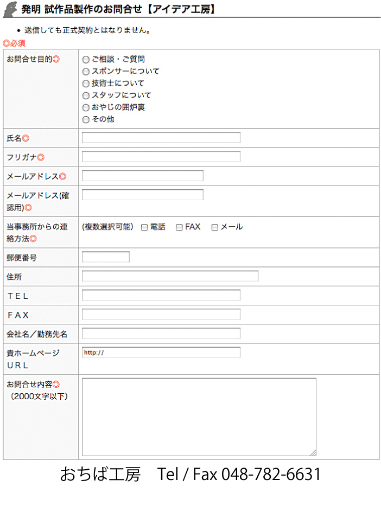
Task: Click the 郵便番号 postal code field
Action: tap(105, 257)
